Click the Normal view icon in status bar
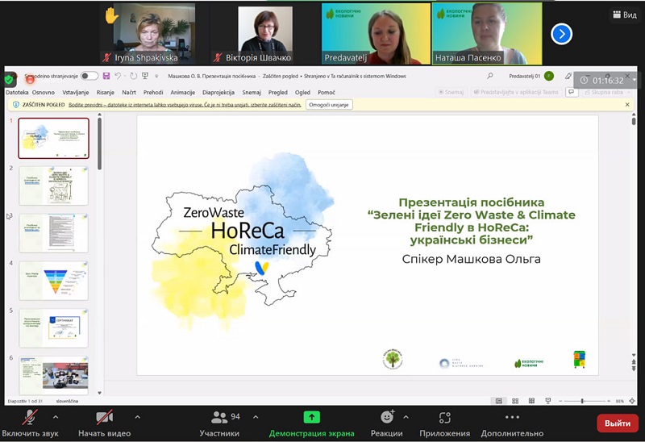 coord(499,401)
